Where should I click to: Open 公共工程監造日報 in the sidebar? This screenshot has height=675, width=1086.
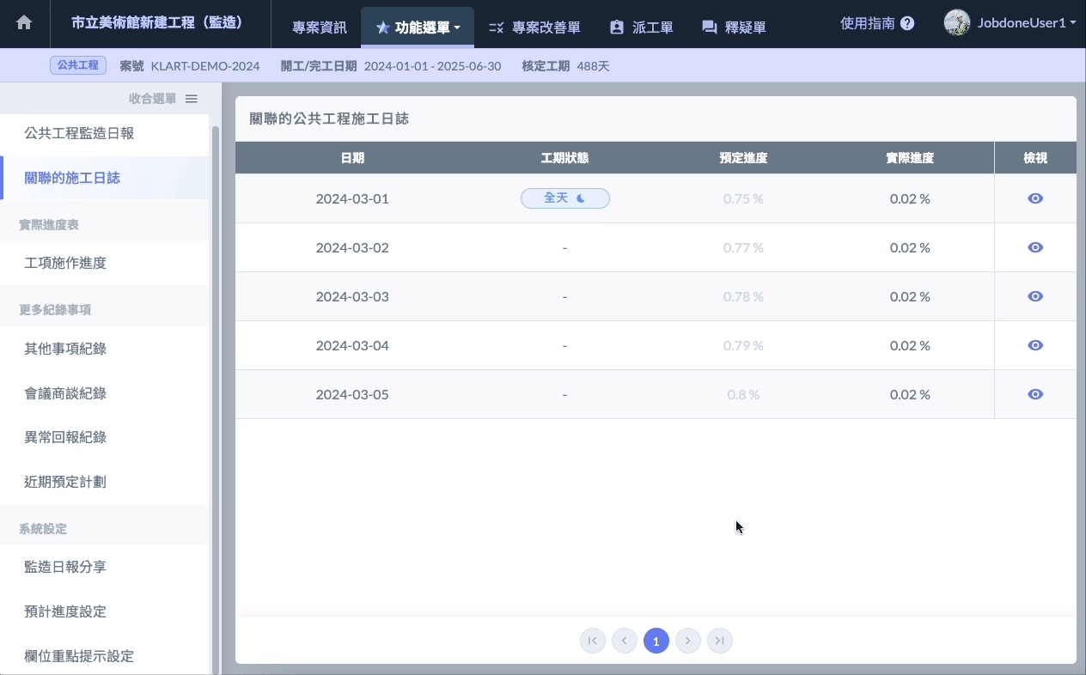pyautogui.click(x=79, y=134)
